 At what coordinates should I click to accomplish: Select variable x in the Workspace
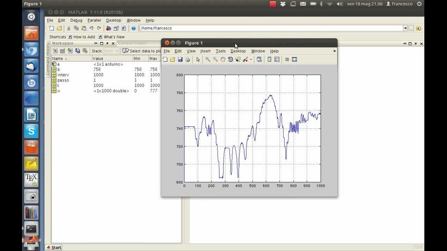[59, 91]
